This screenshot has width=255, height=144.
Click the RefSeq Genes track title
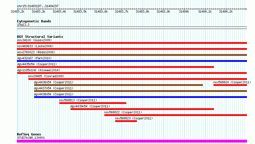pos(29,134)
